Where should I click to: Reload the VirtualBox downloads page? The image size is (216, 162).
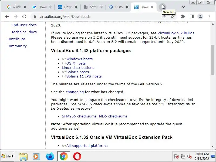tap(24, 16)
